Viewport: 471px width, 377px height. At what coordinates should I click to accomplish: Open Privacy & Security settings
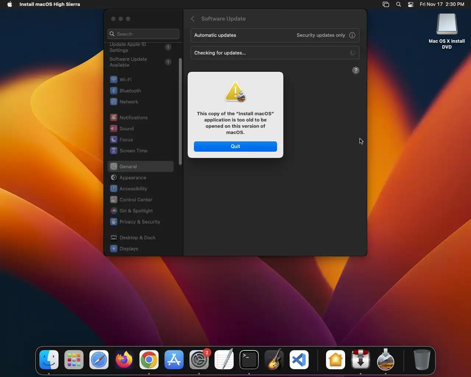click(140, 222)
